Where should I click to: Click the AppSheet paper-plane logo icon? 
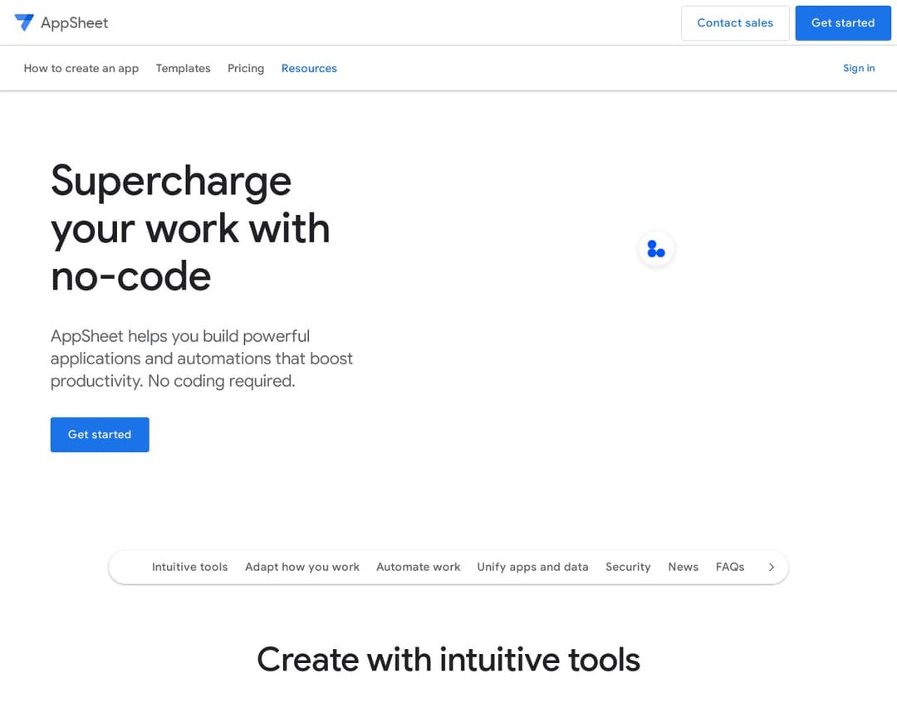pyautogui.click(x=24, y=22)
